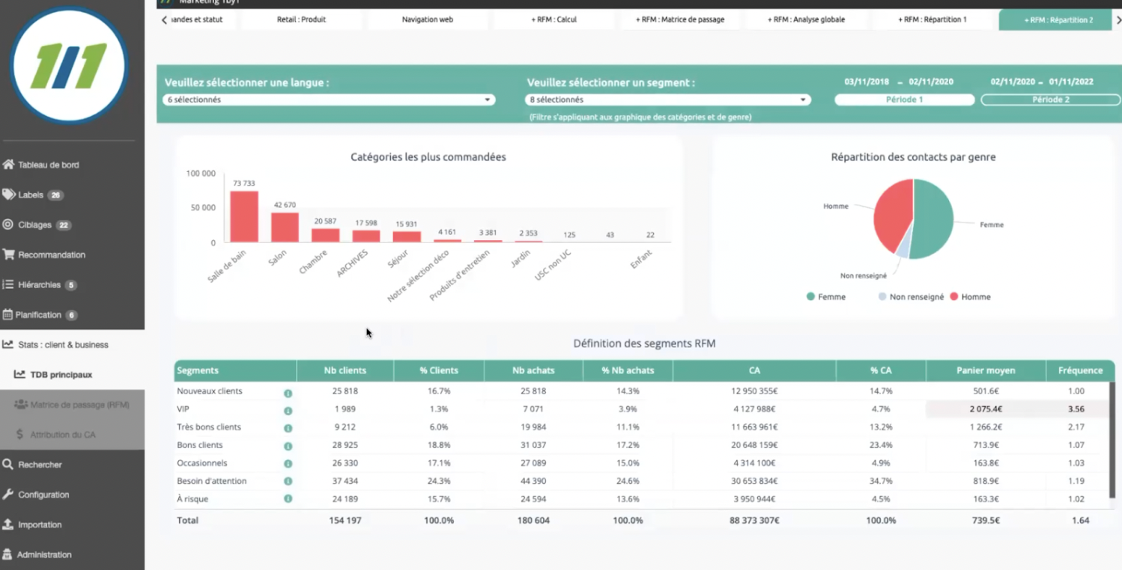
Task: Open Attribution du CA submenu item
Action: click(72, 434)
